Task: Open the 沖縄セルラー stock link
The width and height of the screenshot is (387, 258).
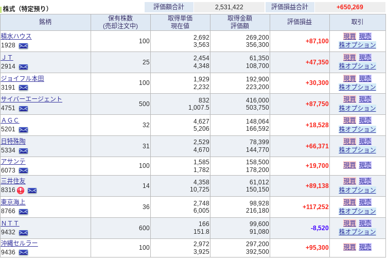Action: pyautogui.click(x=19, y=243)
